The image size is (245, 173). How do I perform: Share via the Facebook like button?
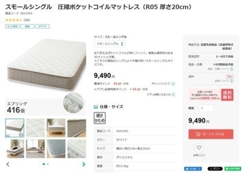click(193, 169)
